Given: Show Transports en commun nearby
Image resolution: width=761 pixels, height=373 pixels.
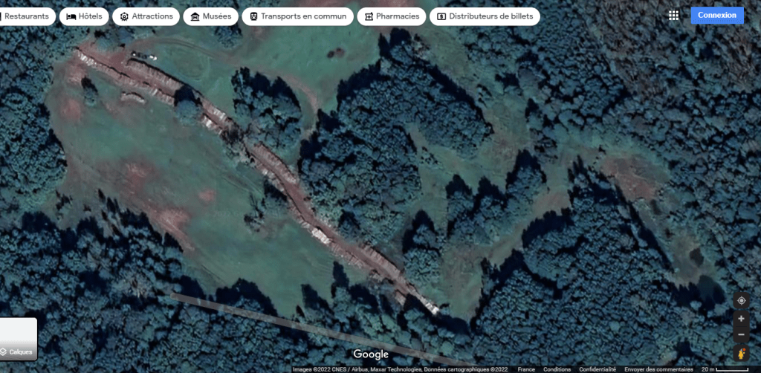Looking at the screenshot, I should (x=297, y=16).
